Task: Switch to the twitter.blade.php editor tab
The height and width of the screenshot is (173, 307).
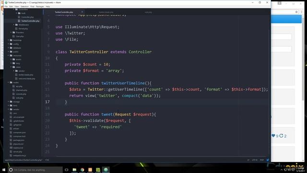Action: click(106, 12)
